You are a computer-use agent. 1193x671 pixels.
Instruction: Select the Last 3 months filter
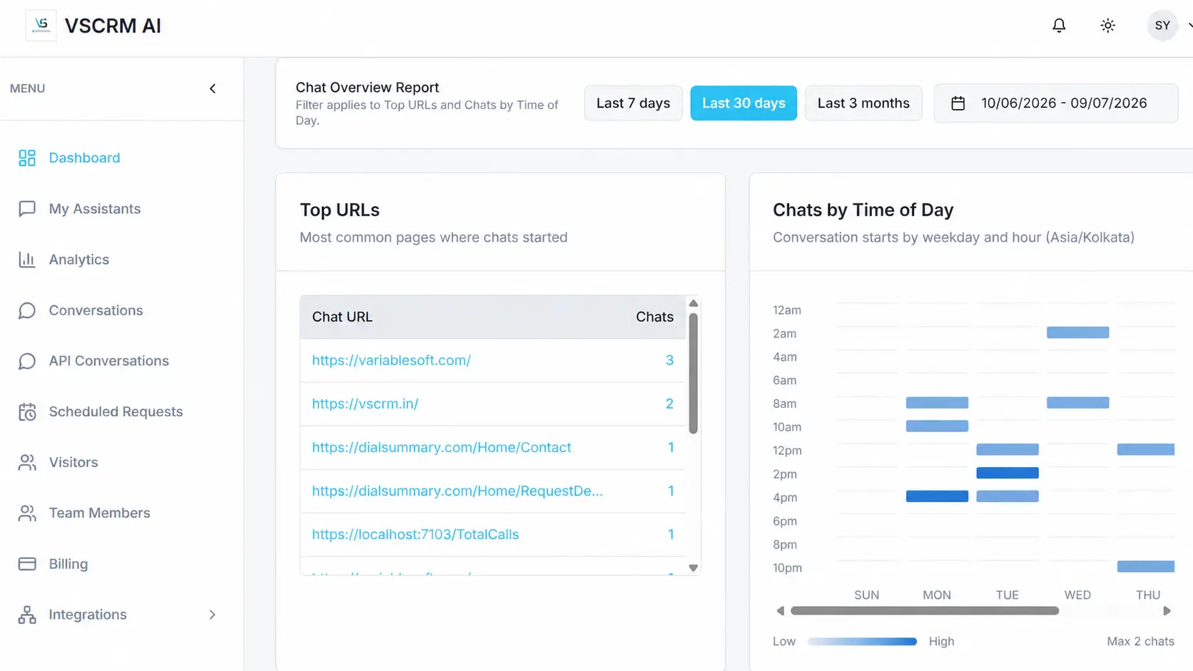[x=863, y=103]
